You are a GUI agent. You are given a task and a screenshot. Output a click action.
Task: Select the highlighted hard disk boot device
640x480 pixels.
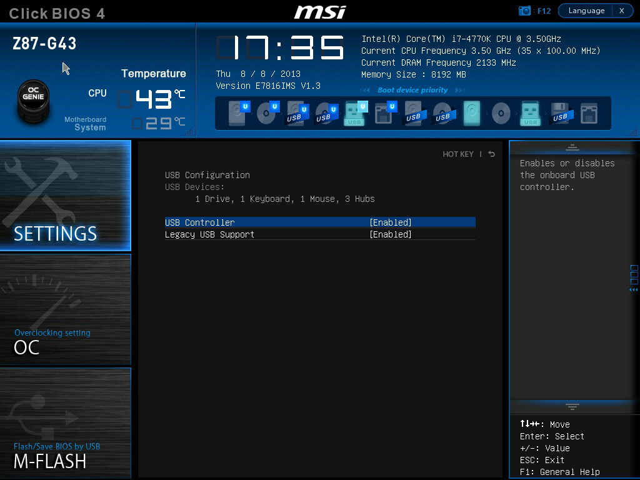(472, 113)
